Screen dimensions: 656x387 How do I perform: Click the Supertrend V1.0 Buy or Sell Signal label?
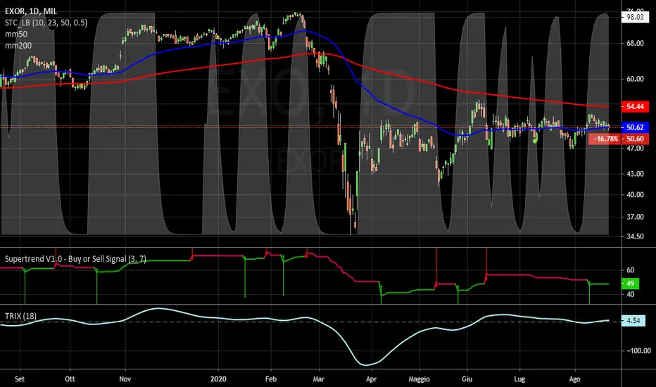[x=75, y=259]
